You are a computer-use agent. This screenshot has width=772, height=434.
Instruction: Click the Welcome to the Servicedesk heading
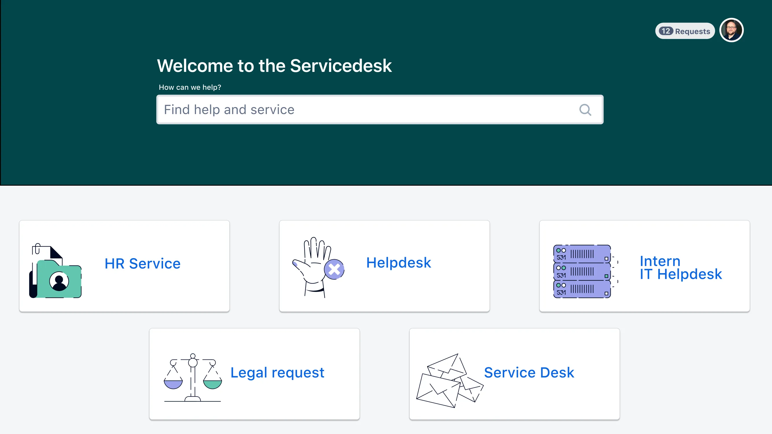coord(274,66)
